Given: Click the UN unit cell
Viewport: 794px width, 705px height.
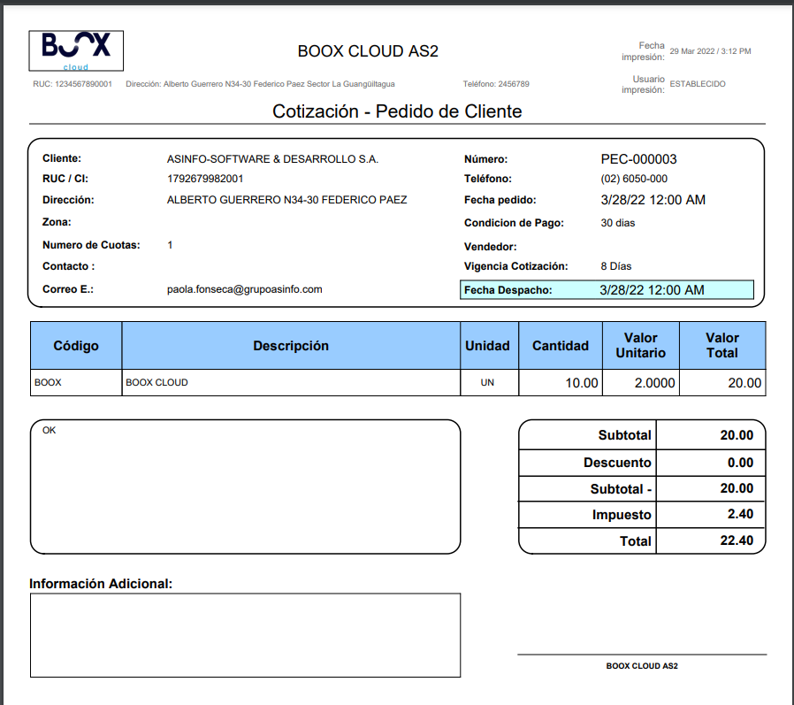Looking at the screenshot, I should pos(488,383).
